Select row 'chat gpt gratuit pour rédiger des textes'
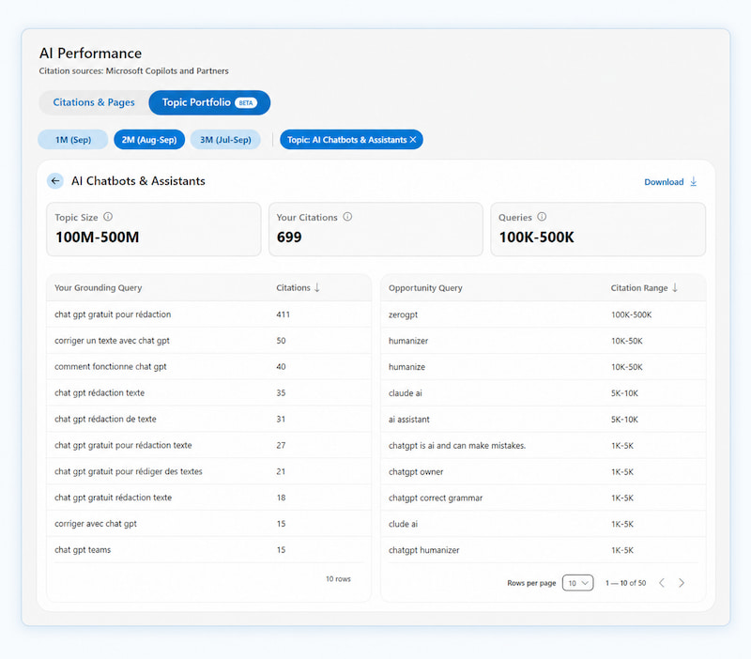This screenshot has height=659, width=751. tap(208, 471)
